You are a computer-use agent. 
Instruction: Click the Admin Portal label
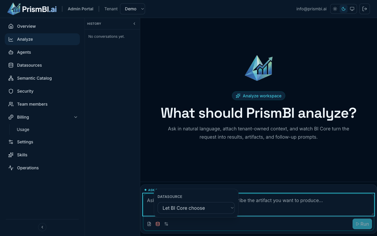tap(80, 9)
